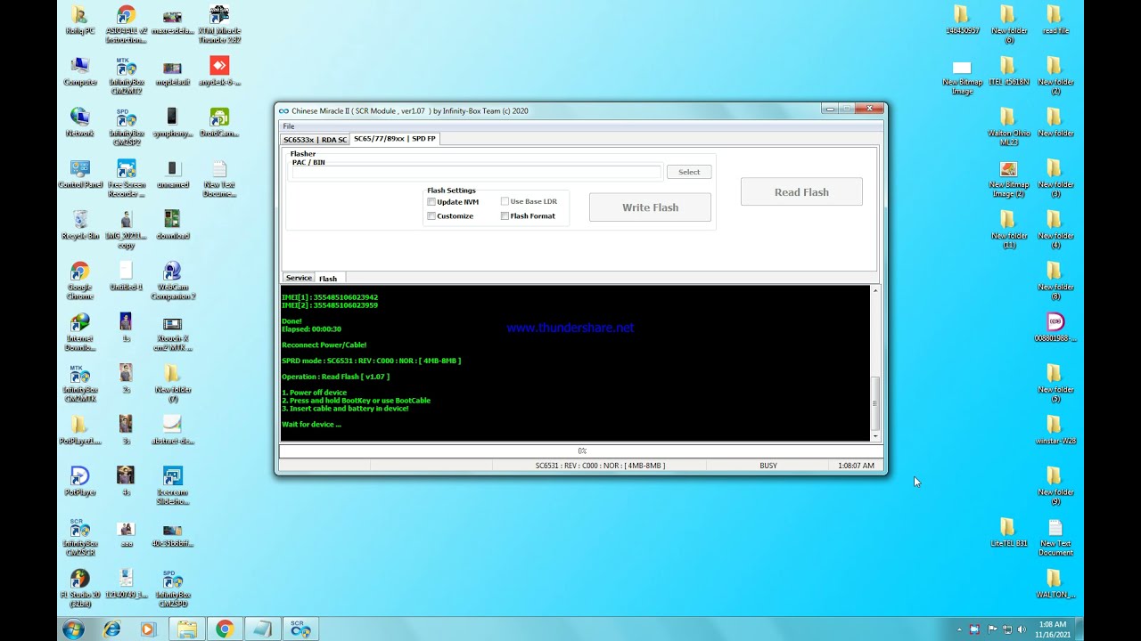Image resolution: width=1141 pixels, height=641 pixels.
Task: Open Windows Start menu
Action: [74, 629]
